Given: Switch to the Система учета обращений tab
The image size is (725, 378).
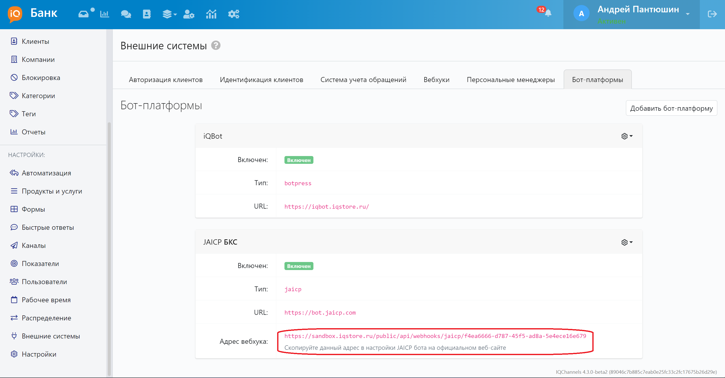Looking at the screenshot, I should tap(363, 80).
